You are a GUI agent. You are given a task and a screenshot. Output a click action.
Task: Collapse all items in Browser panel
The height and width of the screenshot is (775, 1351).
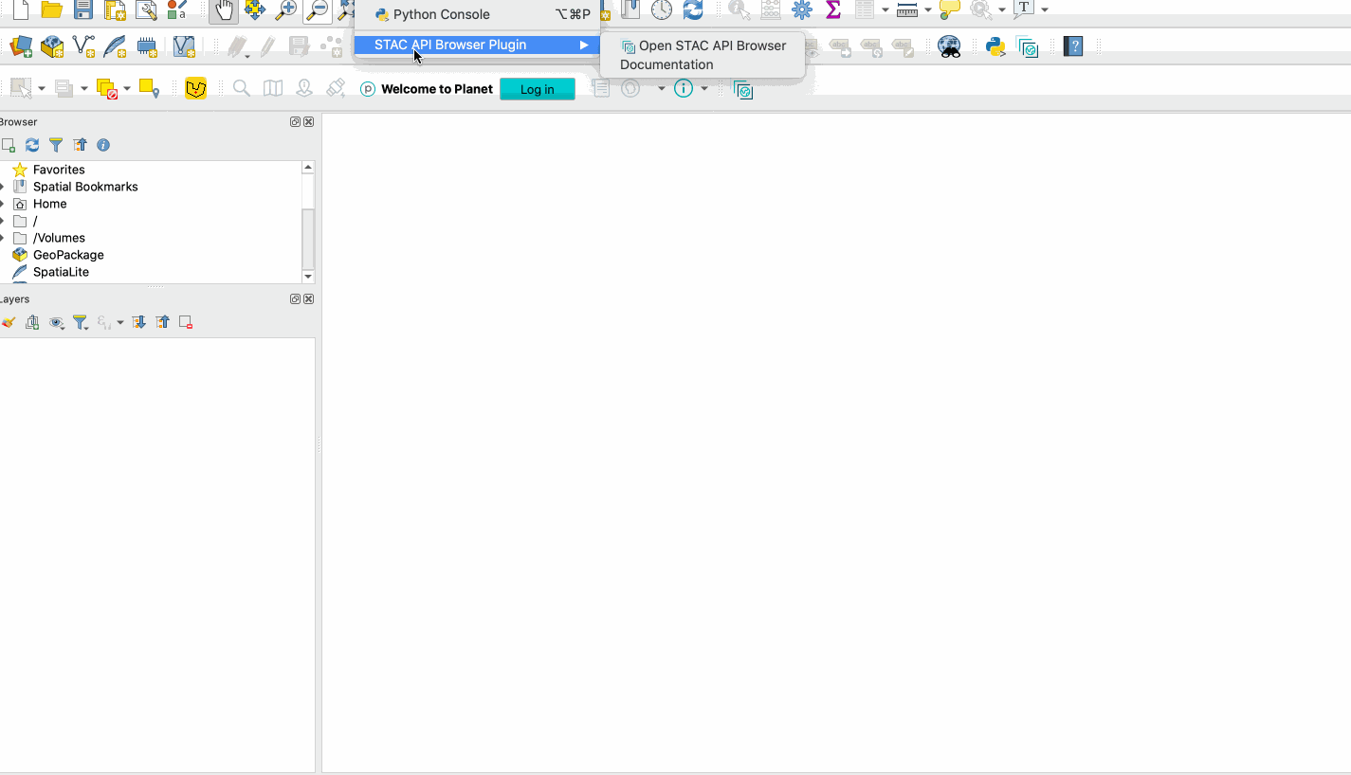pyautogui.click(x=80, y=145)
